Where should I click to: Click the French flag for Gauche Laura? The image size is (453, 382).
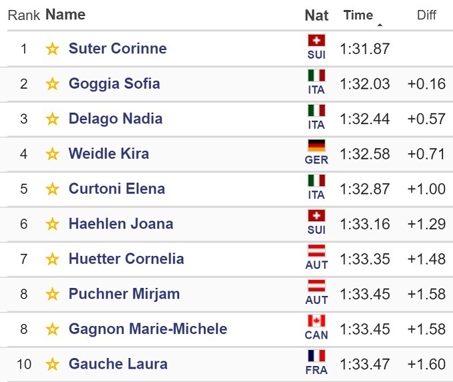[316, 356]
